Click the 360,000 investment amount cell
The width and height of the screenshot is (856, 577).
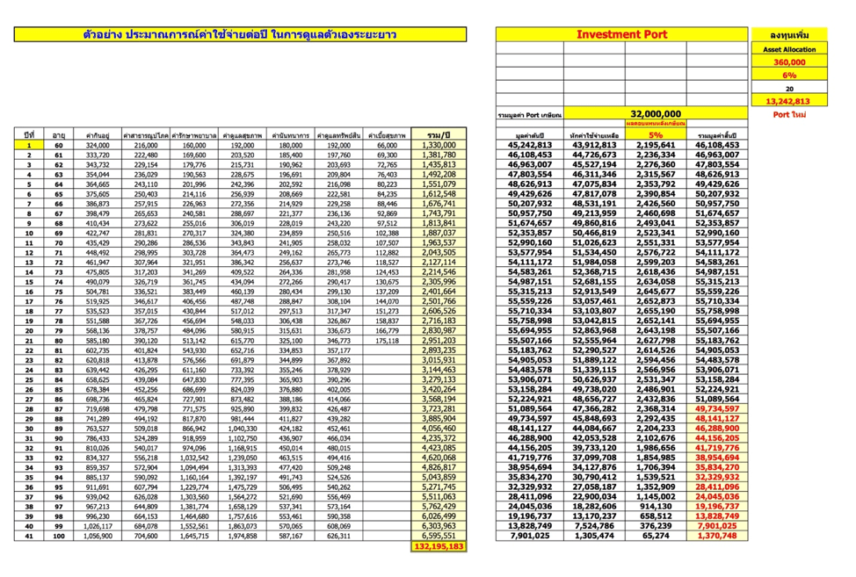(x=789, y=62)
